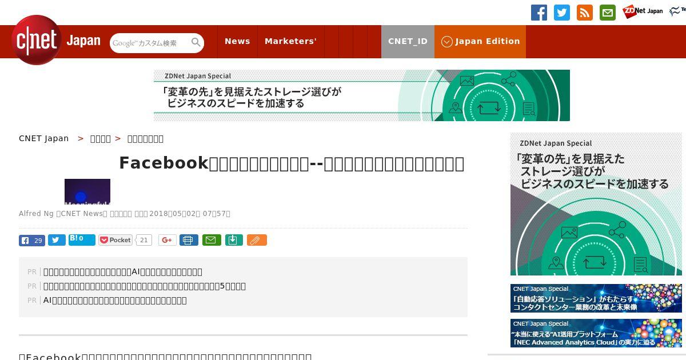This screenshot has width=686, height=360.
Task: Open the article thumbnail image below headline
Action: click(x=87, y=191)
